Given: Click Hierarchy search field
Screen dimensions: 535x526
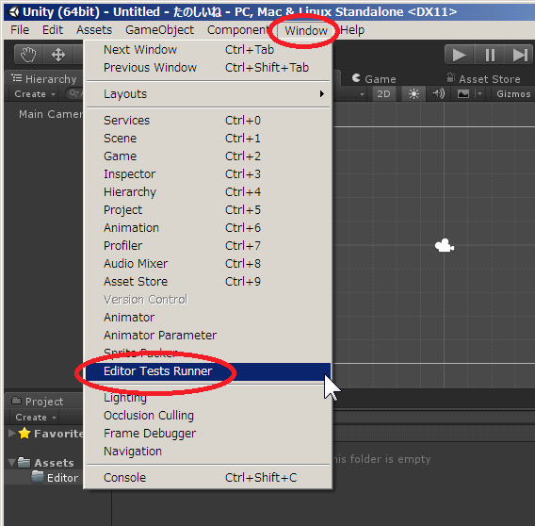Looking at the screenshot, I should pyautogui.click(x=74, y=93).
